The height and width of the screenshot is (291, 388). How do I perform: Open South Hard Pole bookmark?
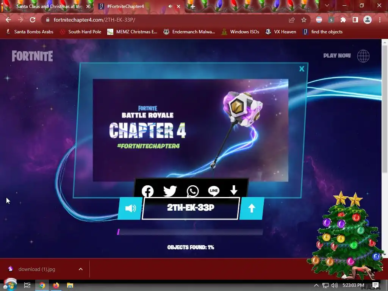click(81, 32)
